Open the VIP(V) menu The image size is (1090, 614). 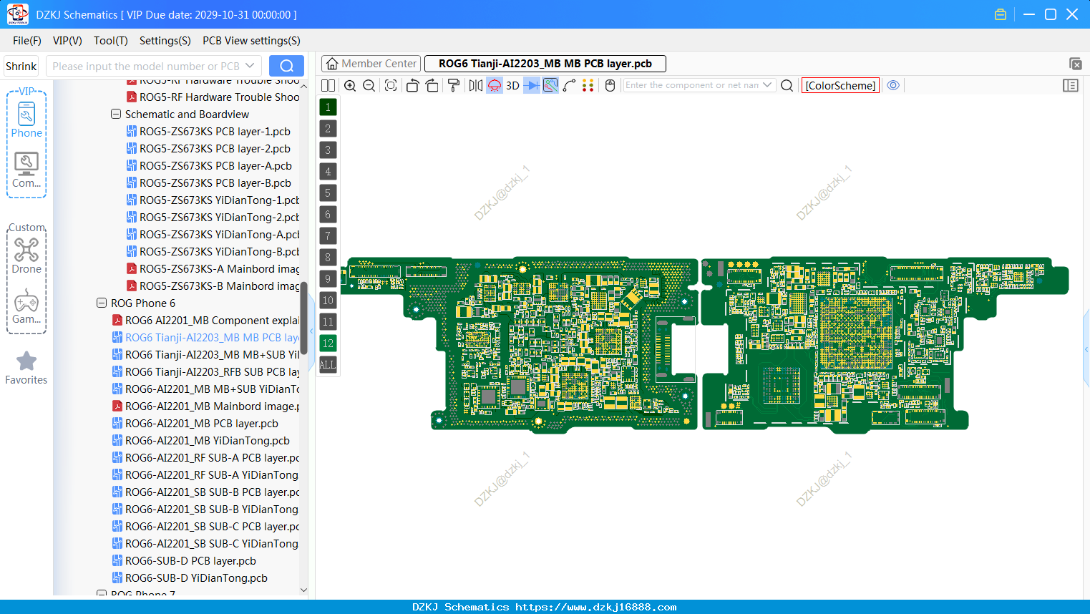pyautogui.click(x=67, y=41)
